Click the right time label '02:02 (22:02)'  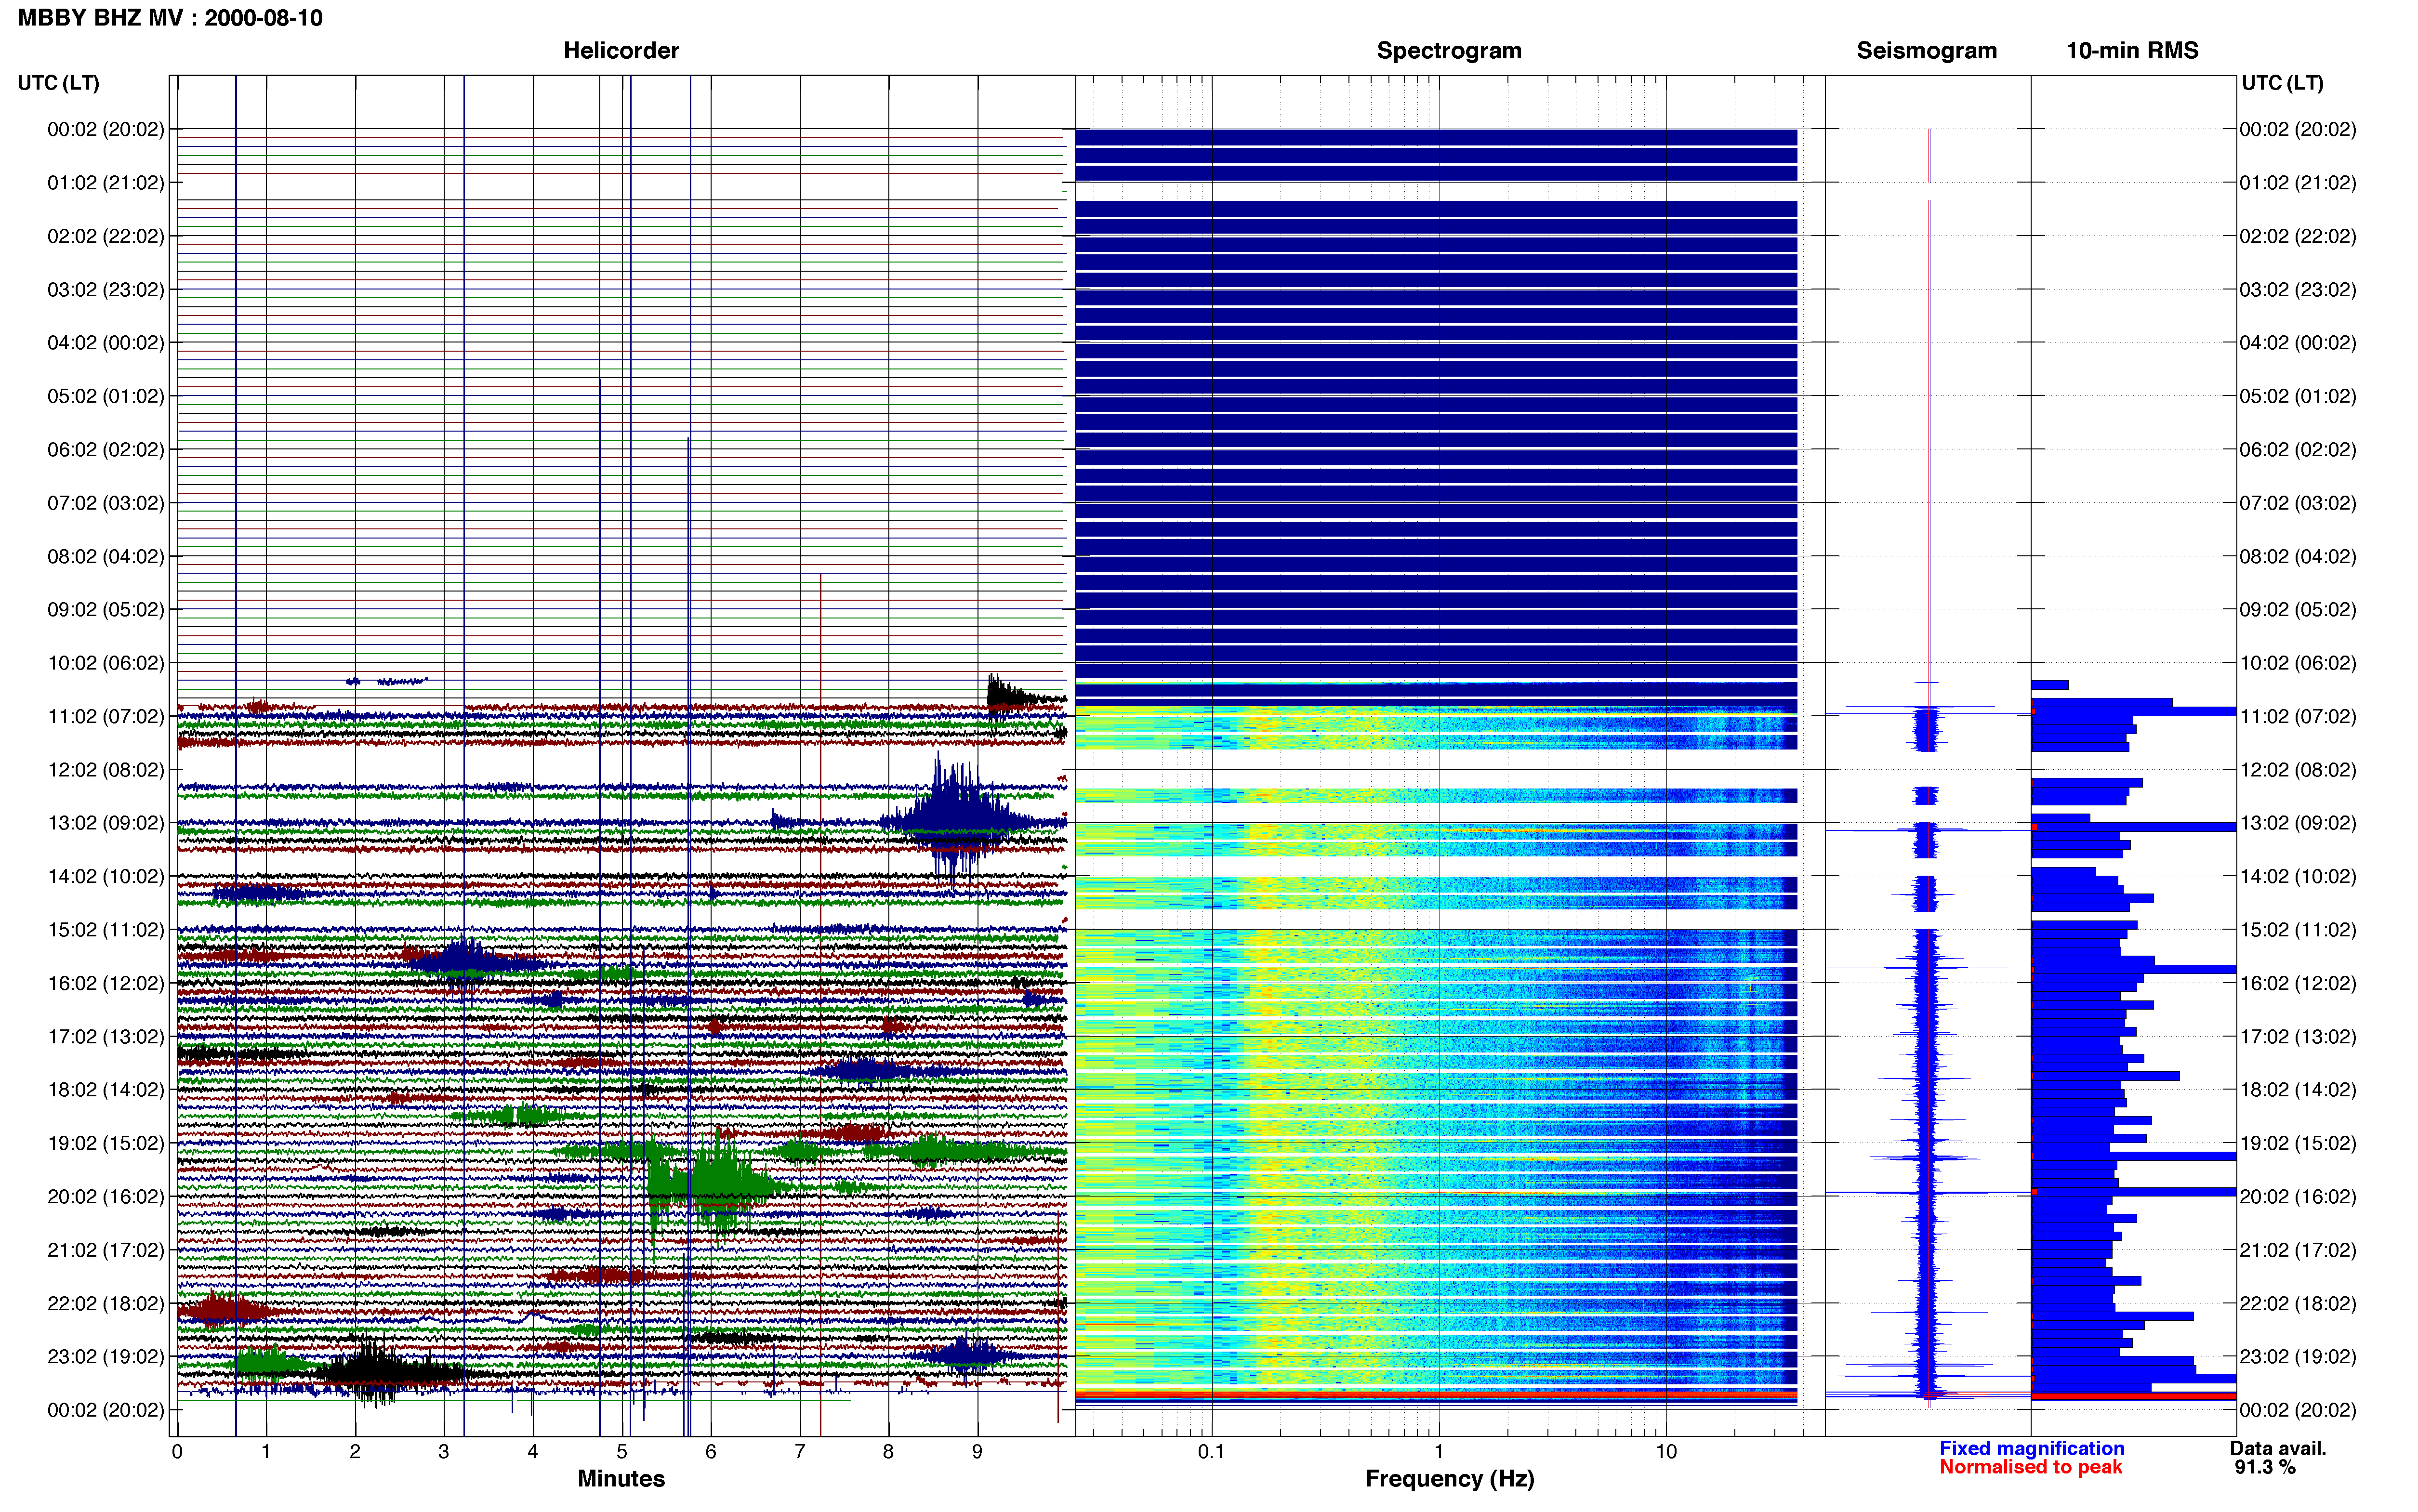click(2298, 236)
